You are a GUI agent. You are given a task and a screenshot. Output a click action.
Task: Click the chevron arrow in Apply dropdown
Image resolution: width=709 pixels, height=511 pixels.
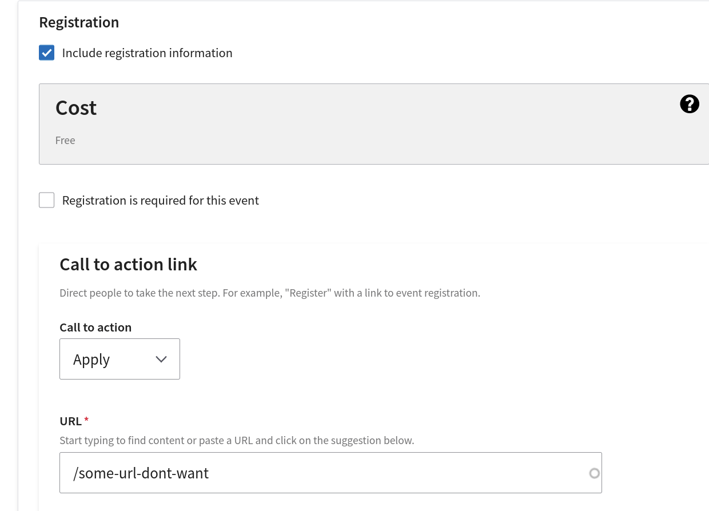(x=161, y=360)
